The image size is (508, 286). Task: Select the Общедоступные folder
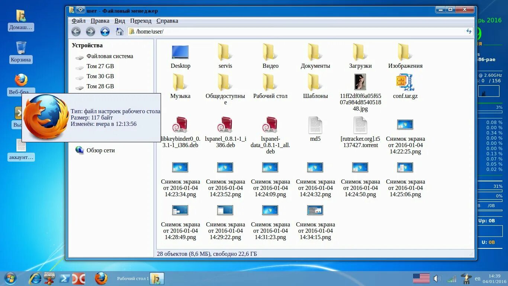[x=225, y=89]
